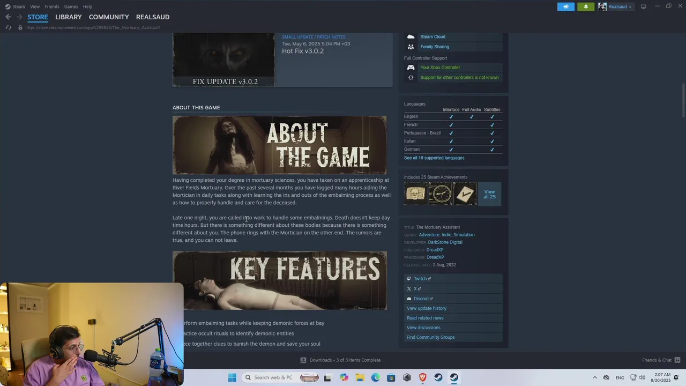
Task: Click the volume speaker tray icon
Action: tap(642, 377)
